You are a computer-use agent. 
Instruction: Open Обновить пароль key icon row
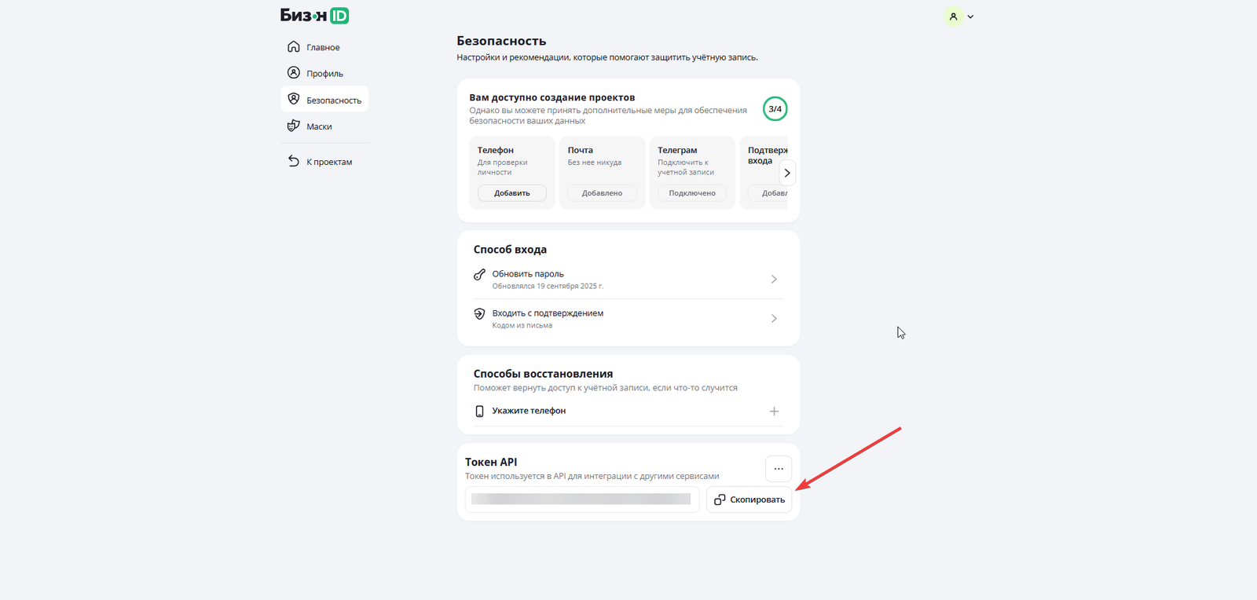click(x=479, y=275)
